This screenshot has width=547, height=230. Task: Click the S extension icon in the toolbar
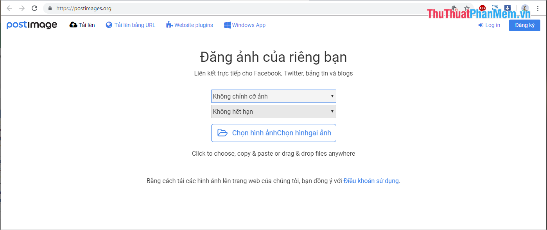point(495,8)
